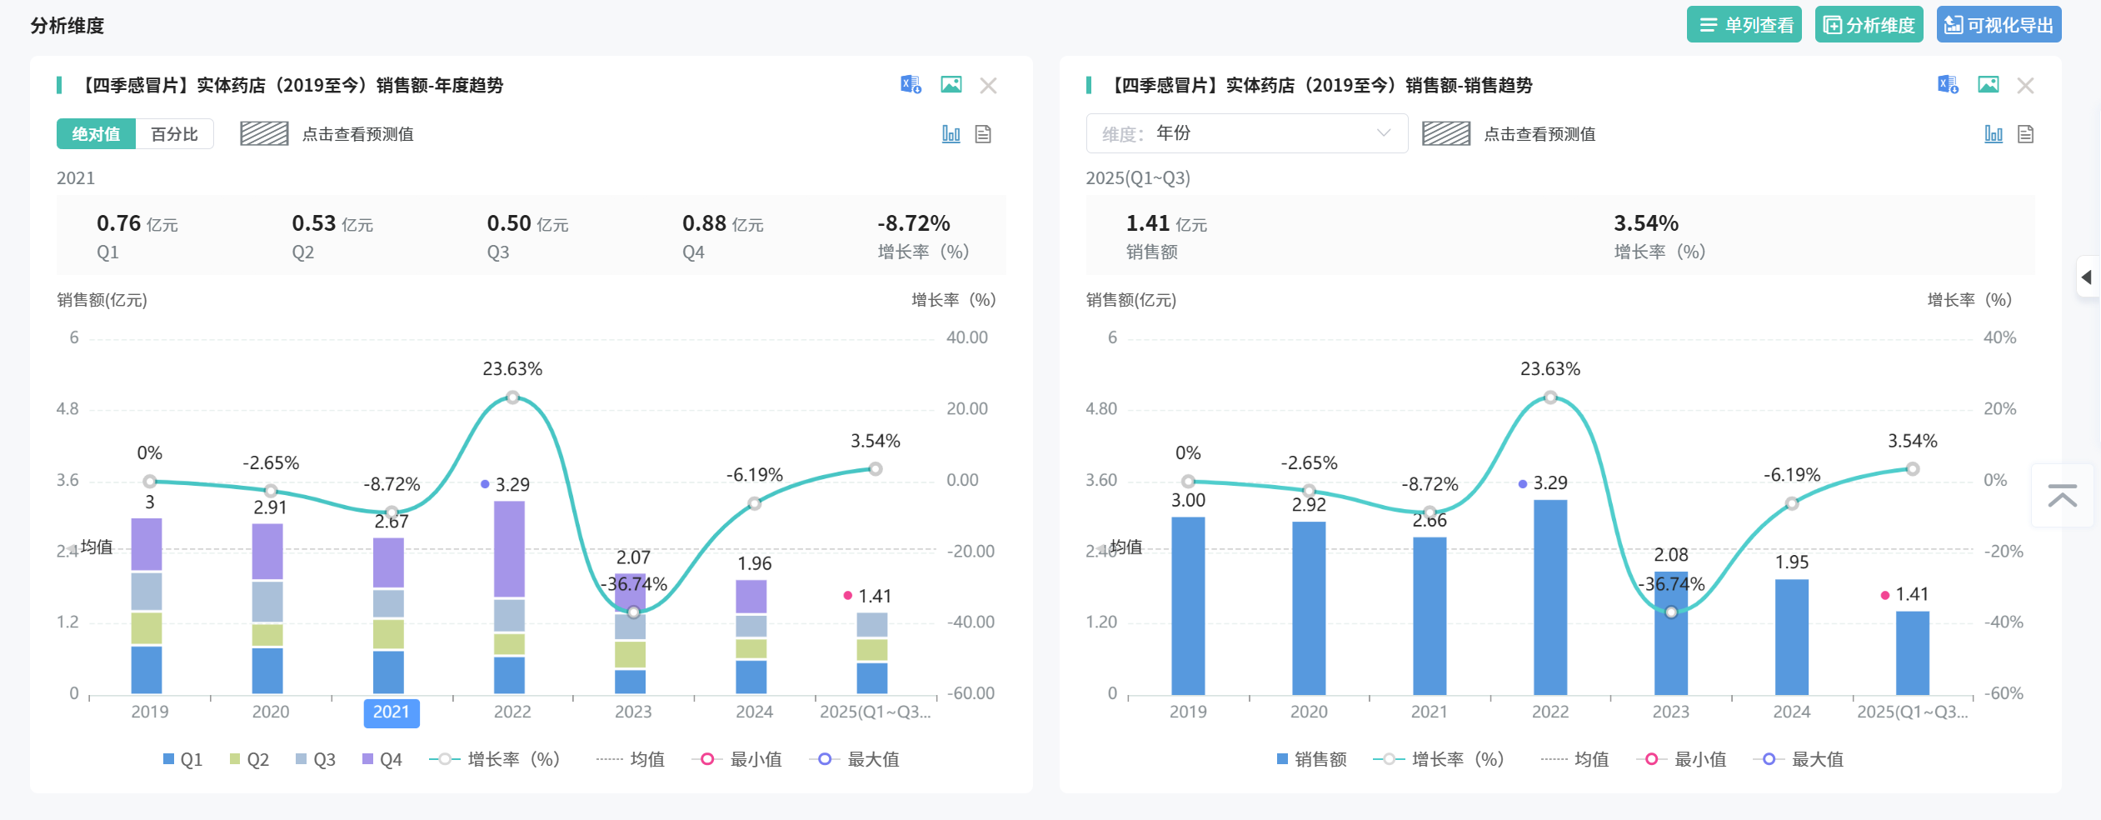This screenshot has width=2101, height=820.
Task: Click 点击查看预测值 on the left chart
Action: [358, 133]
